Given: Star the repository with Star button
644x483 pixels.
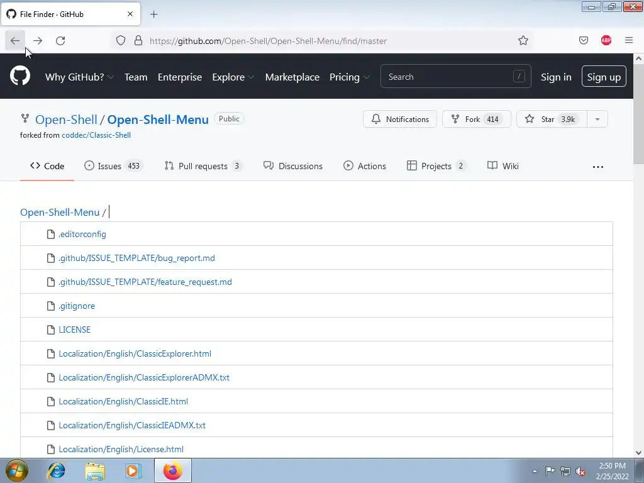Looking at the screenshot, I should point(552,119).
